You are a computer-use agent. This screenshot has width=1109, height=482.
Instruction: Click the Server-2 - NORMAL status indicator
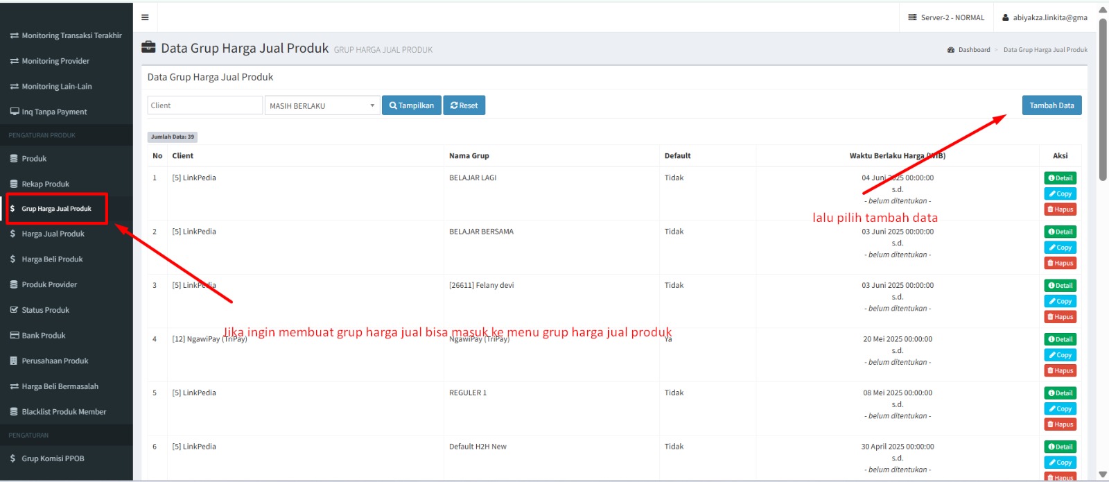tap(946, 17)
